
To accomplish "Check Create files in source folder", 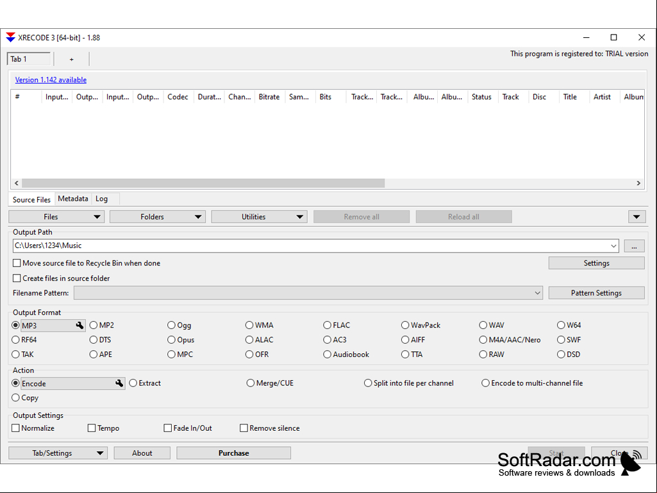I will 17,278.
